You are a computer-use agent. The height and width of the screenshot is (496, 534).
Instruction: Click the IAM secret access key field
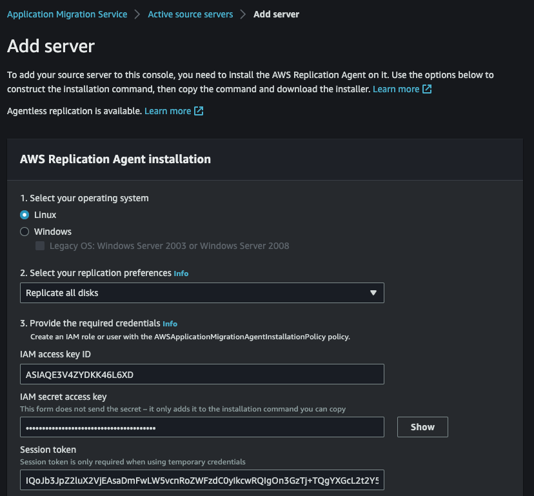[x=202, y=427]
